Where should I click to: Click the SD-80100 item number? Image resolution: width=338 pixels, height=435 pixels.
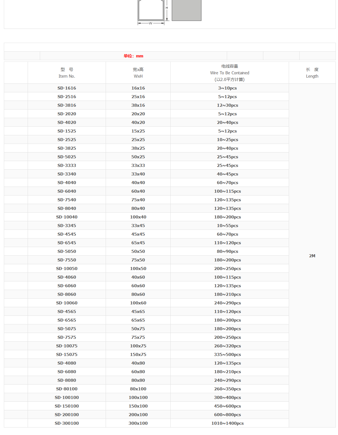tap(67, 389)
